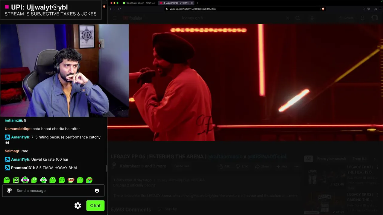Reload the page in the browser

(119, 9)
